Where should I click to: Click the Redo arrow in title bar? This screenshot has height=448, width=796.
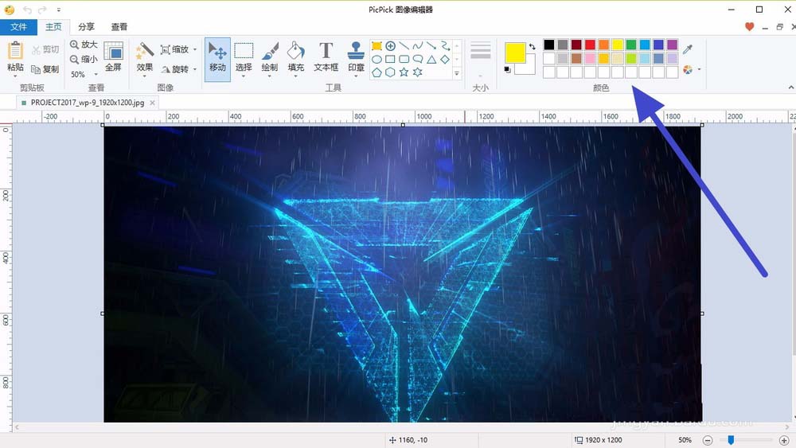pos(43,9)
